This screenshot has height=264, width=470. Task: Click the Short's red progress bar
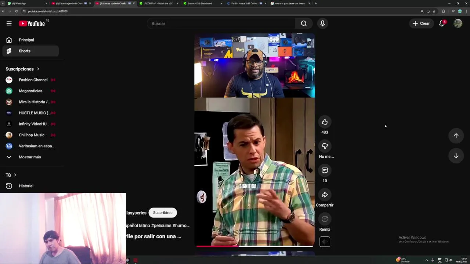pyautogui.click(x=218, y=246)
